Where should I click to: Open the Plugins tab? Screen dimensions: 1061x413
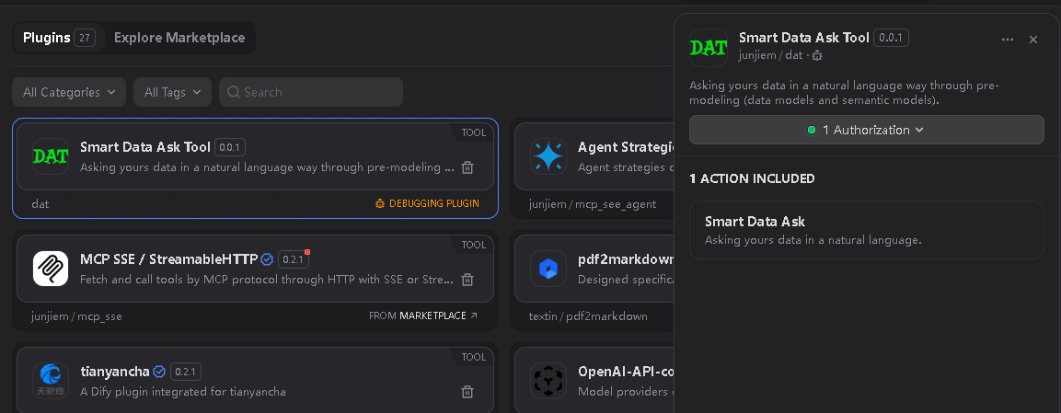(59, 38)
